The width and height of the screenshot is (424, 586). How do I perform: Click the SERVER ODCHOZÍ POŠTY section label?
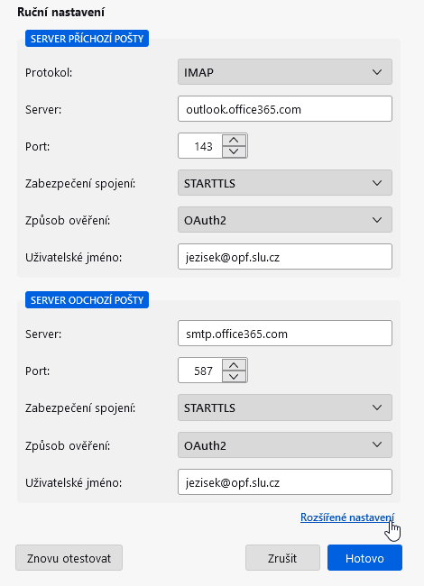(x=88, y=300)
